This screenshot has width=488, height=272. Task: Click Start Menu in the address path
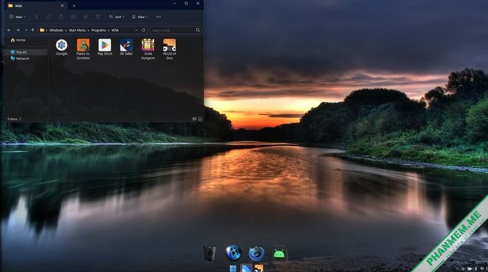point(77,30)
